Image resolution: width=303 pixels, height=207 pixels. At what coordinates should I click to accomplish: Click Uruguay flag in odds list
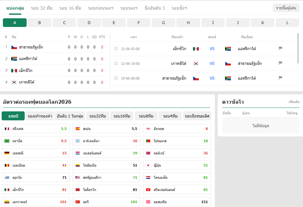(x=7, y=177)
